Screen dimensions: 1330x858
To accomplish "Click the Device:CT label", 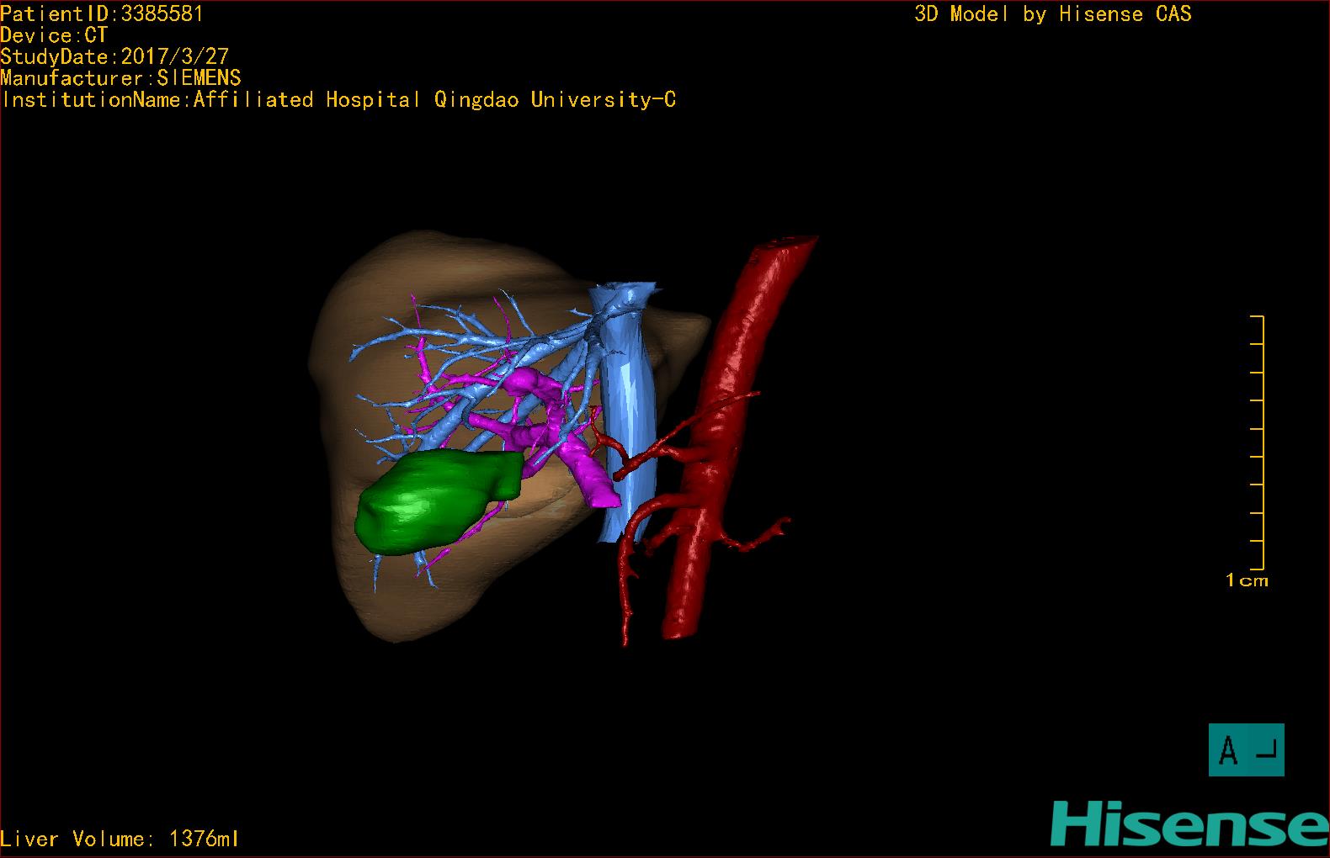I will coord(54,35).
